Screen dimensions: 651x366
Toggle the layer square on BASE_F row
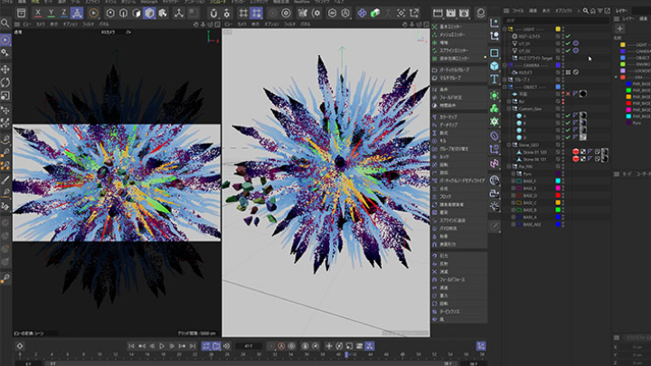(x=558, y=181)
